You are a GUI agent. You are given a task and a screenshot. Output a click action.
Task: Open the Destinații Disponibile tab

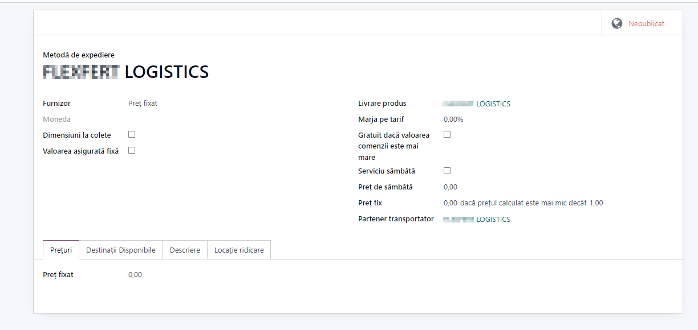pyautogui.click(x=120, y=250)
